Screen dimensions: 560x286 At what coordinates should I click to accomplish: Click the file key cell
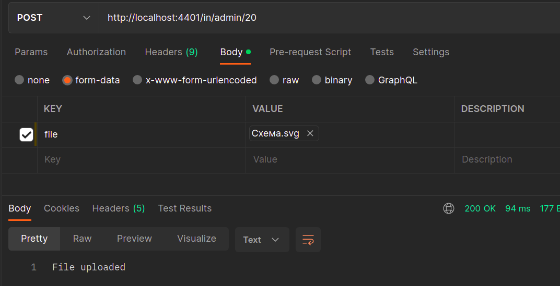142,134
